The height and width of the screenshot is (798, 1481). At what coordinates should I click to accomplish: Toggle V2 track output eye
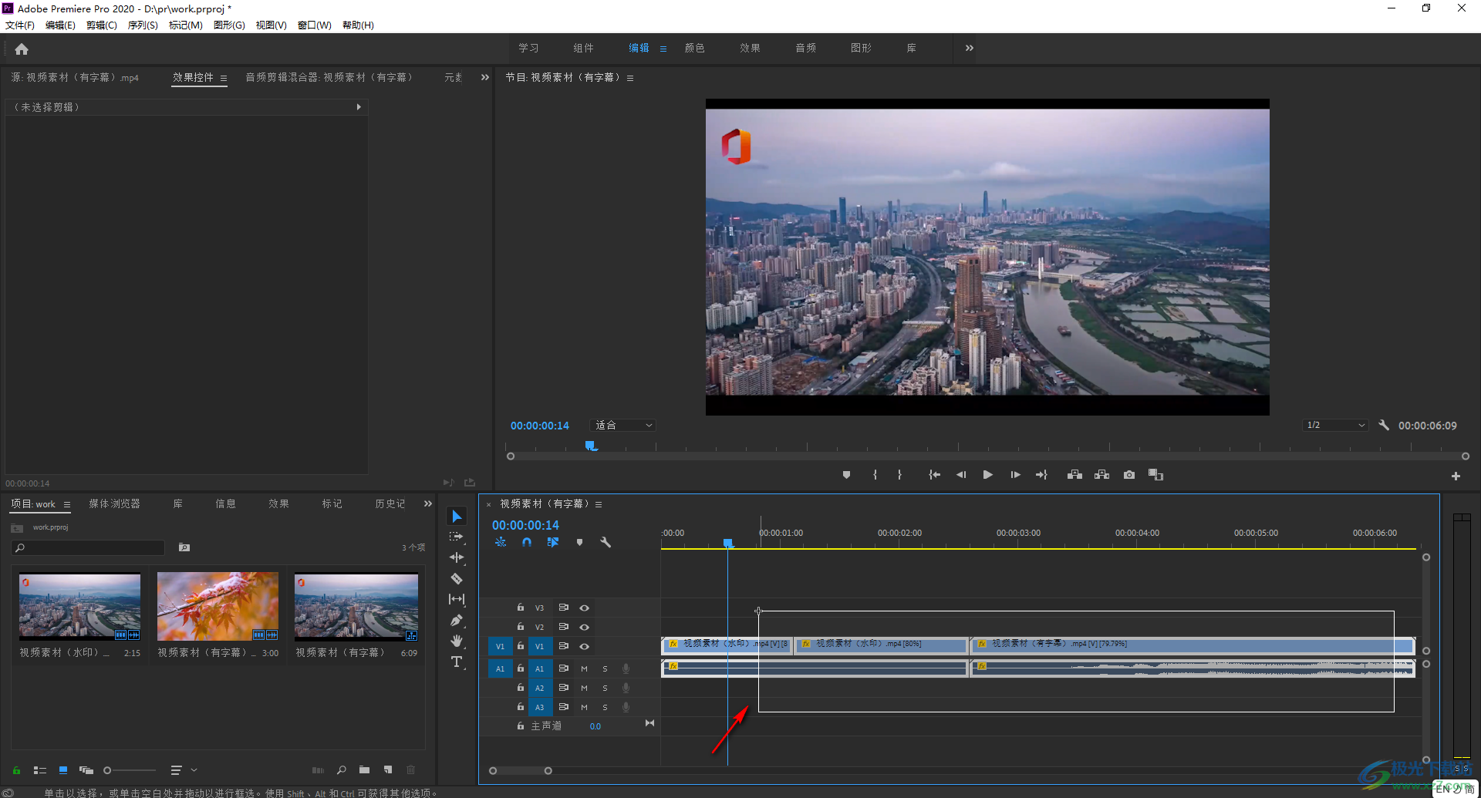tap(584, 627)
